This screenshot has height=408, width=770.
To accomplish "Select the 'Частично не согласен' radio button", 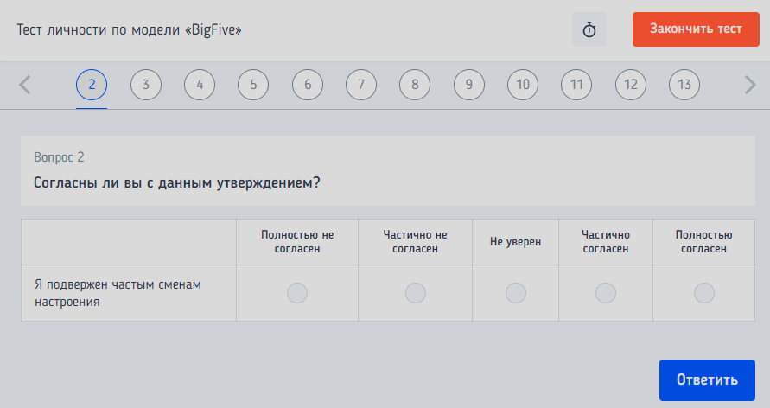I will (x=416, y=293).
